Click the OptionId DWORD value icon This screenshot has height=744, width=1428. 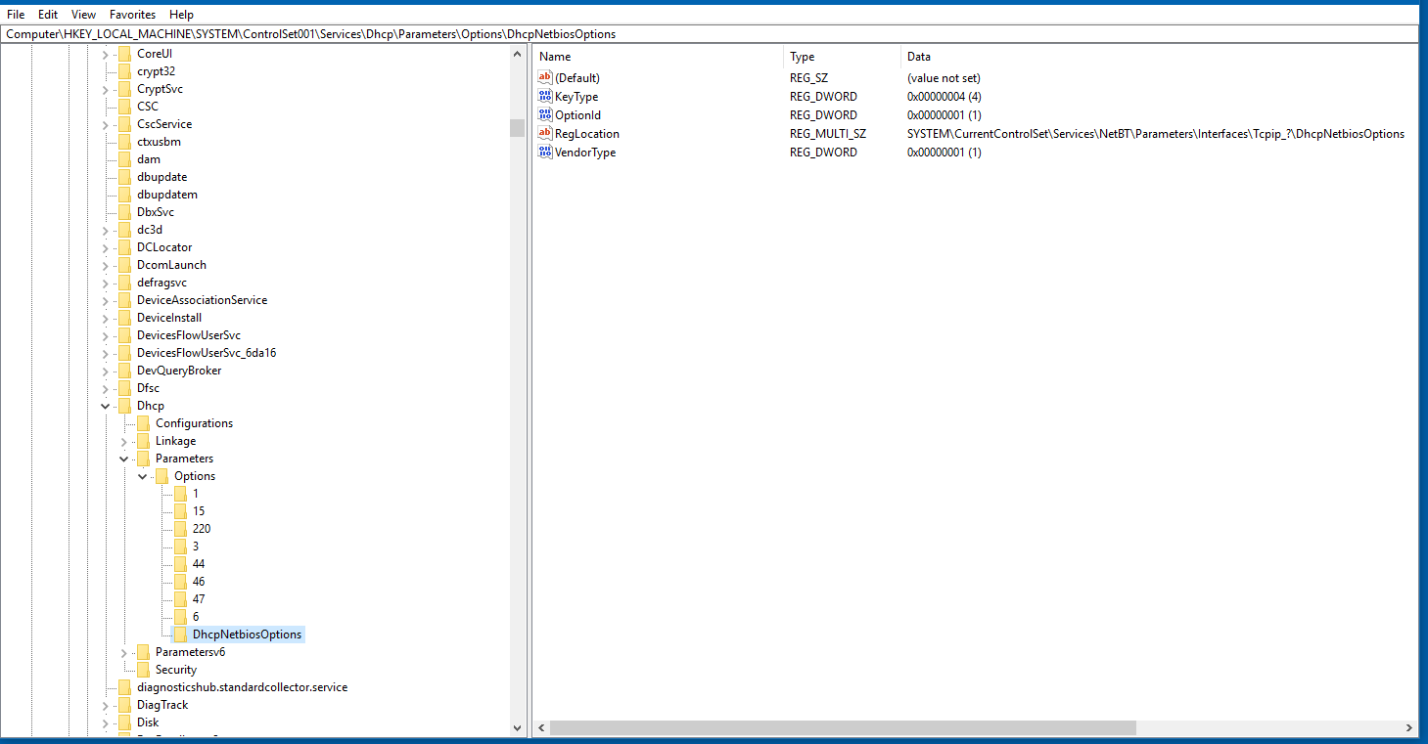[x=545, y=115]
